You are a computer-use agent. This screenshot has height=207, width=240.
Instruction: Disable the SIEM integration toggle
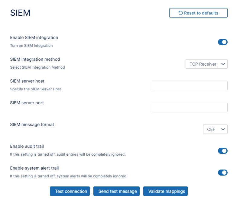222,42
